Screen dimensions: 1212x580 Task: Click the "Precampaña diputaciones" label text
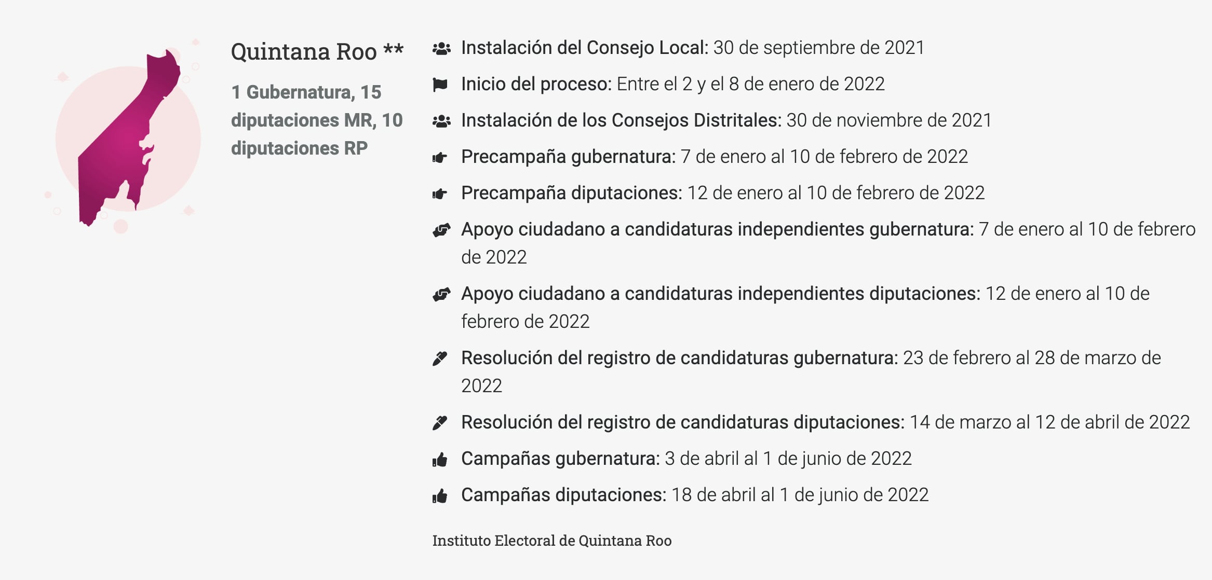pyautogui.click(x=571, y=193)
